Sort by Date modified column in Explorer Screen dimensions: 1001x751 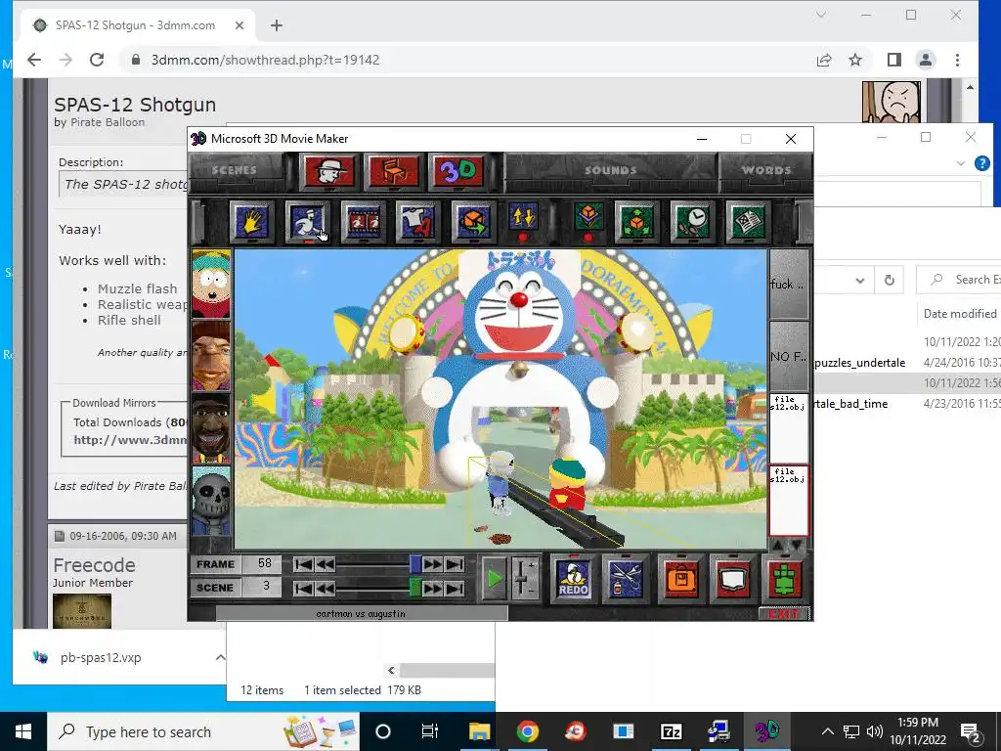tap(960, 314)
